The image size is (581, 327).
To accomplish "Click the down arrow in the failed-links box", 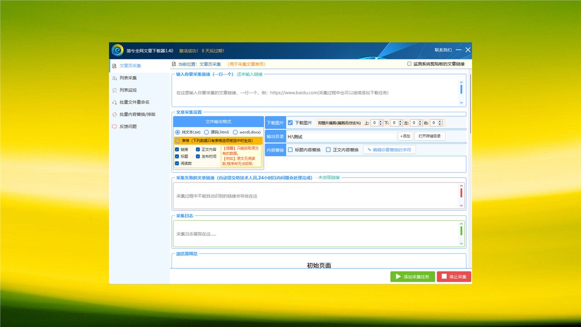I will click(x=462, y=206).
